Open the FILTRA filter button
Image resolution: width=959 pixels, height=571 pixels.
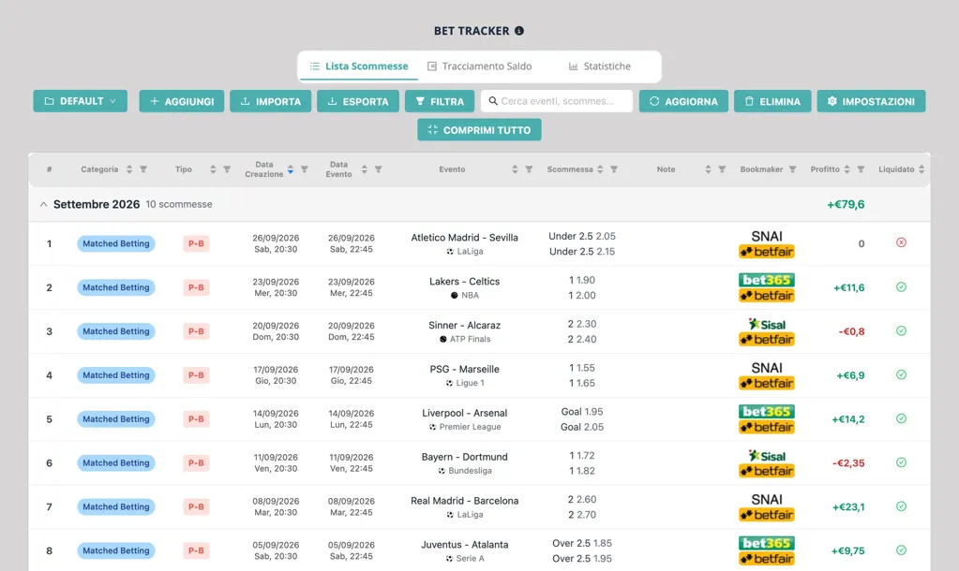point(440,101)
